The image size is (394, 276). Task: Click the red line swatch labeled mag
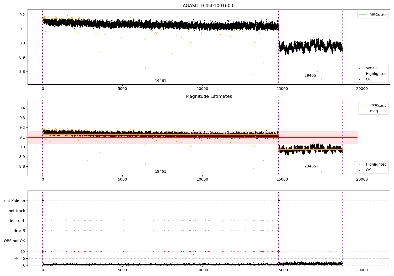(364, 111)
